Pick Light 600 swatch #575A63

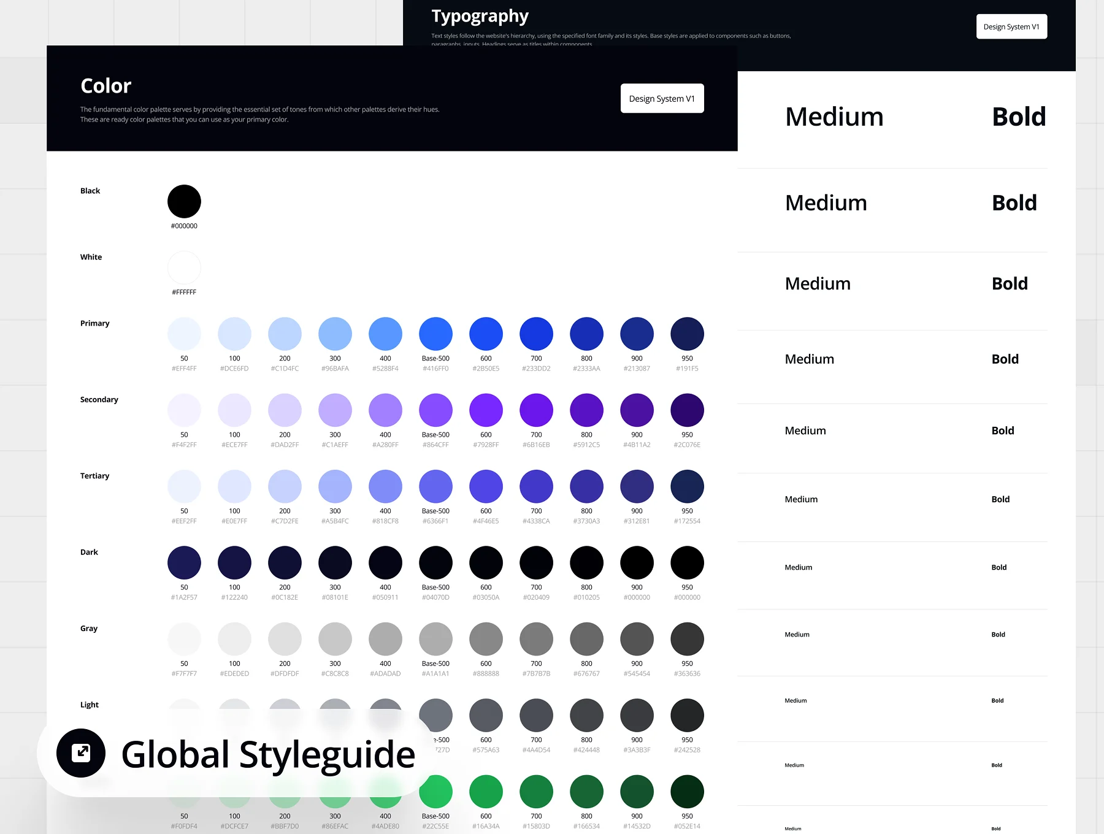(x=486, y=716)
